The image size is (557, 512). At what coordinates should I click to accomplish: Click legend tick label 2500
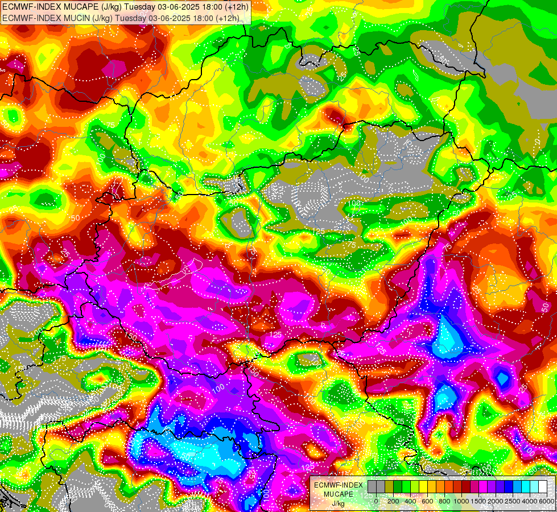(513, 501)
